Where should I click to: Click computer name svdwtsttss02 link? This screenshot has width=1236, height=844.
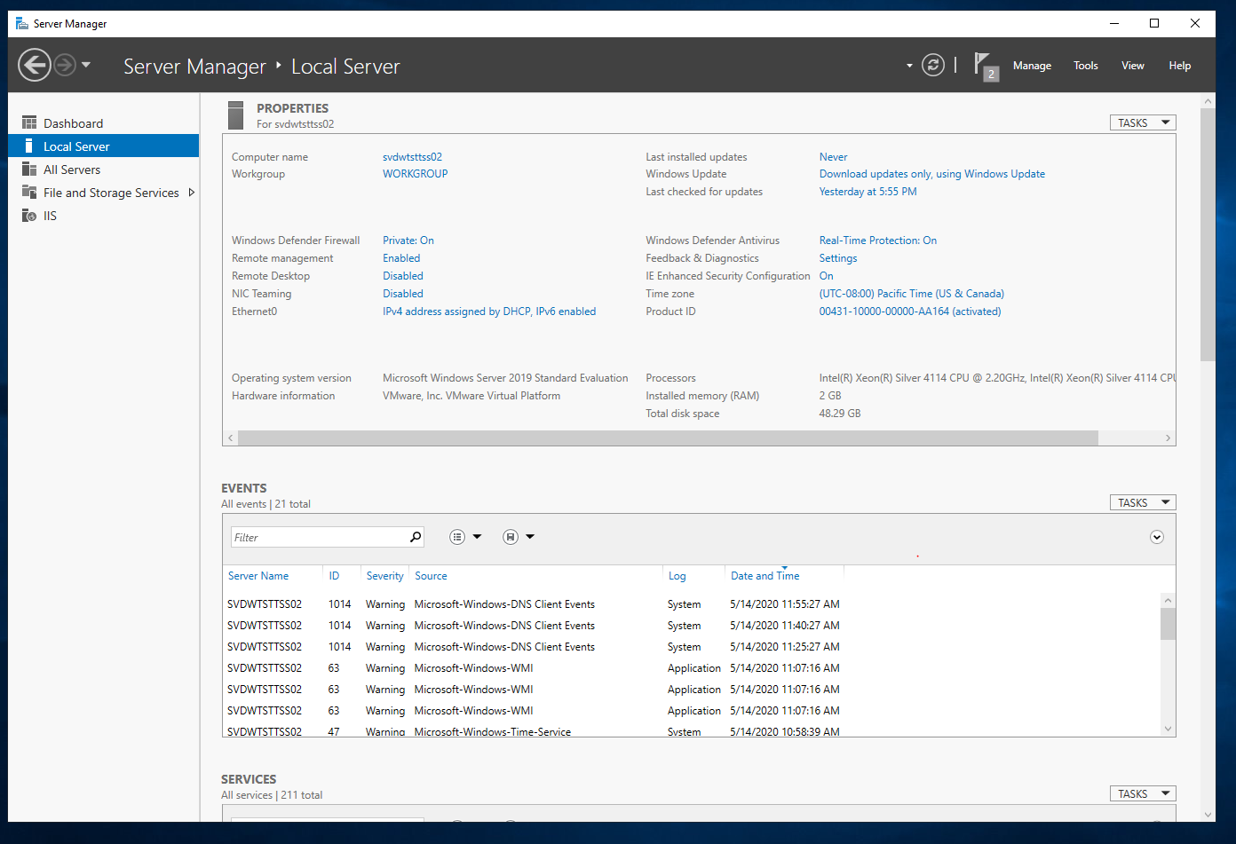point(412,157)
